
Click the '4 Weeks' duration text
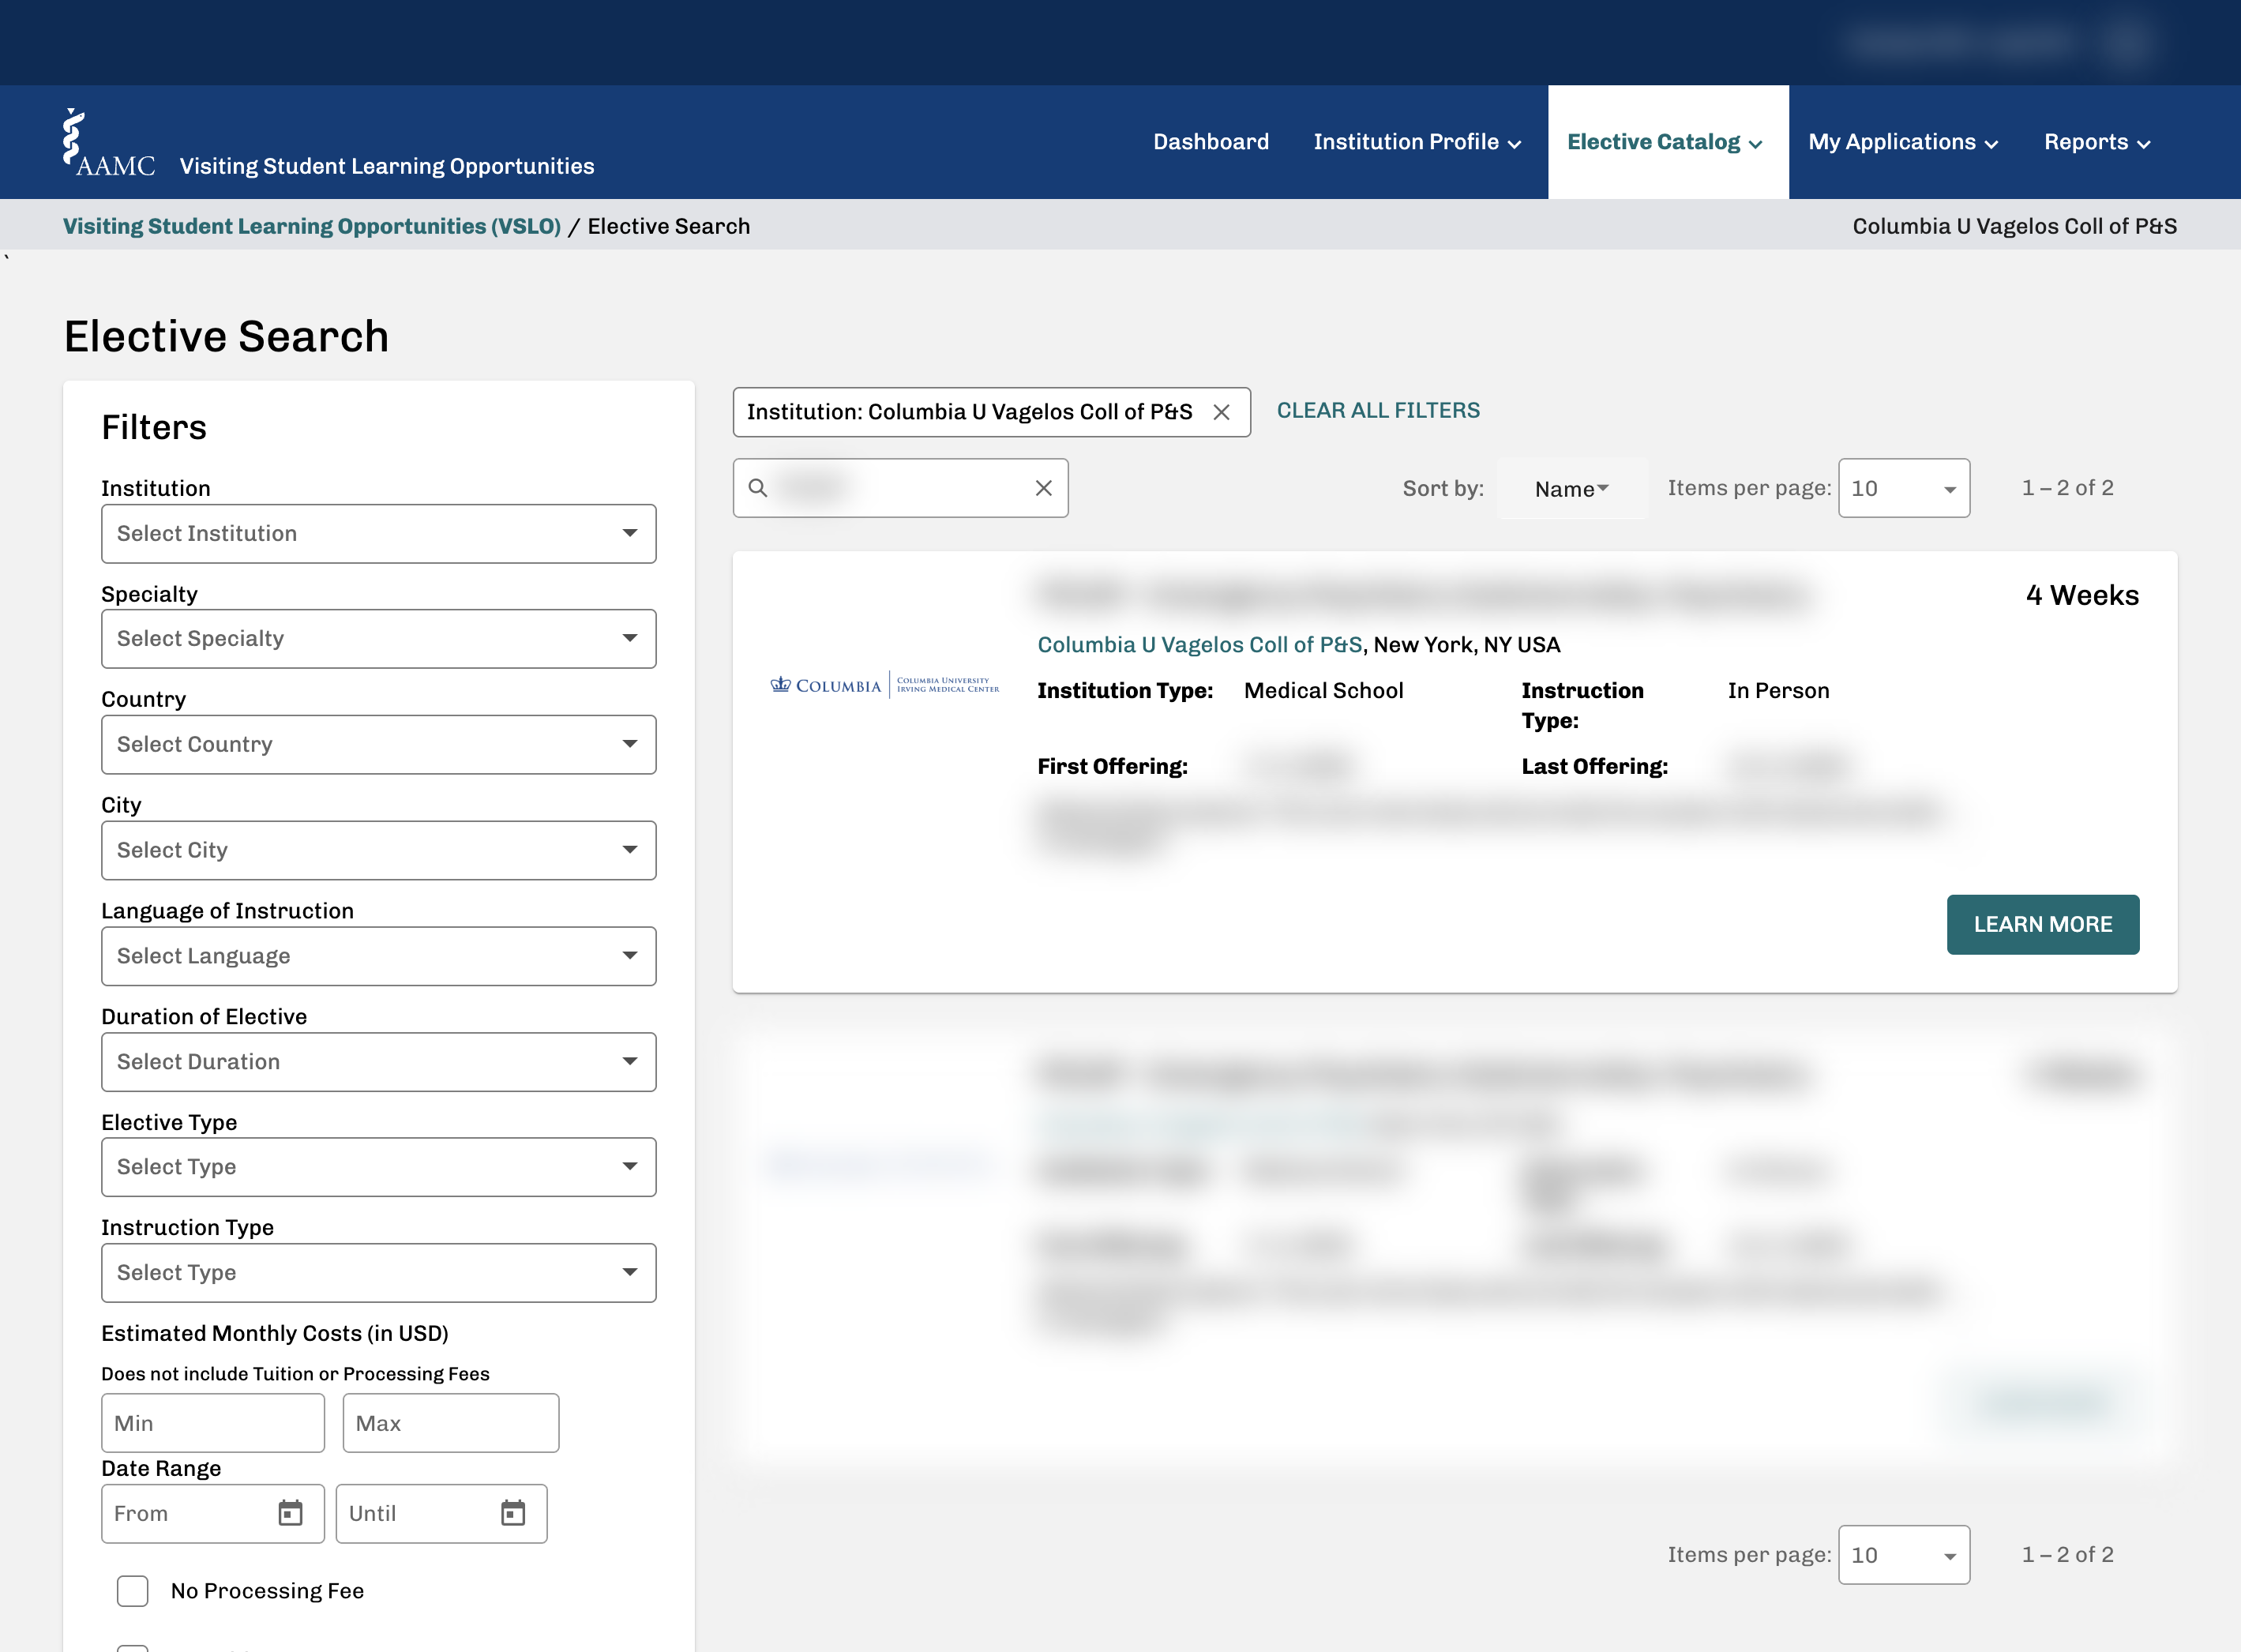[x=2082, y=595]
